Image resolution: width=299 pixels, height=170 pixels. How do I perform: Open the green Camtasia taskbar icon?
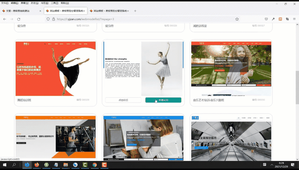85,165
